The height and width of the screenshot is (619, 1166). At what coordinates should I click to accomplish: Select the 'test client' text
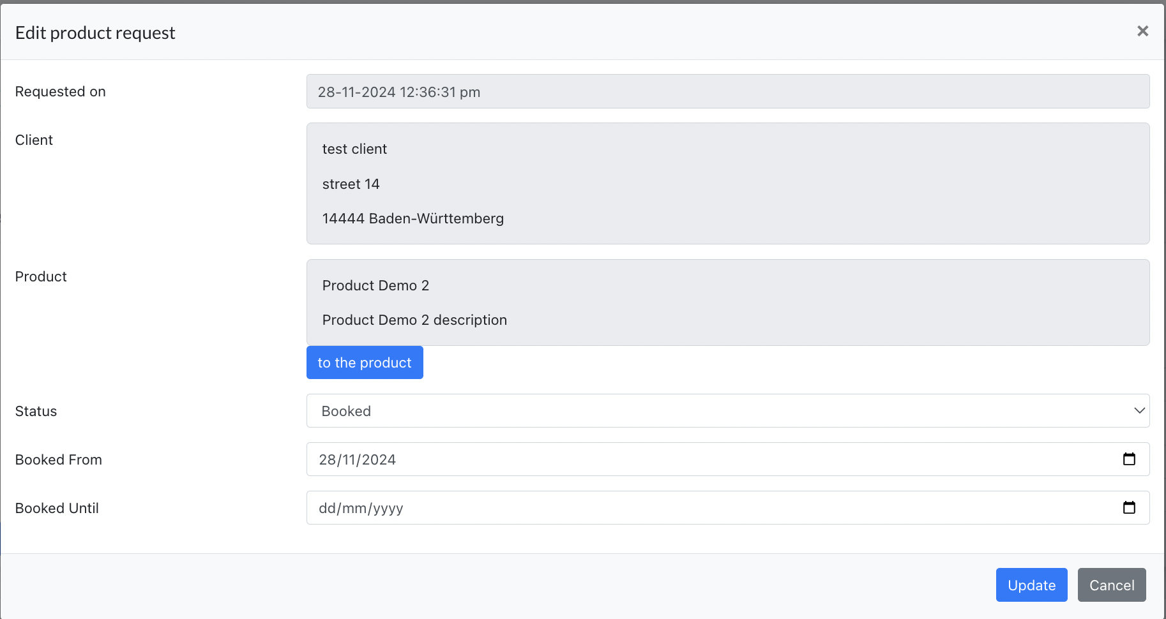[x=354, y=149]
